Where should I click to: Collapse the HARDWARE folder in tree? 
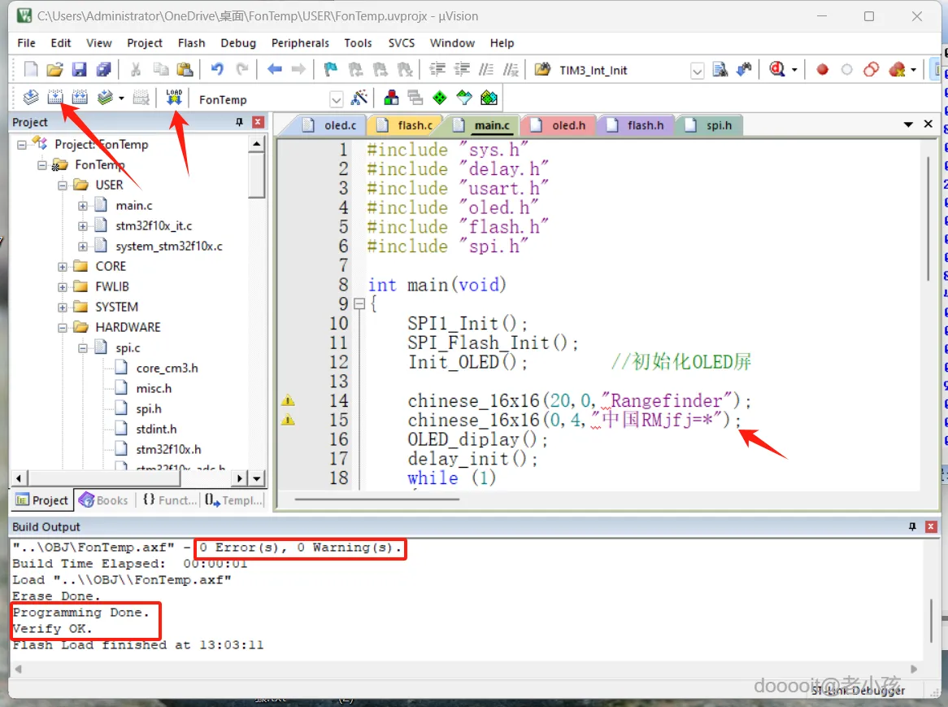click(63, 327)
